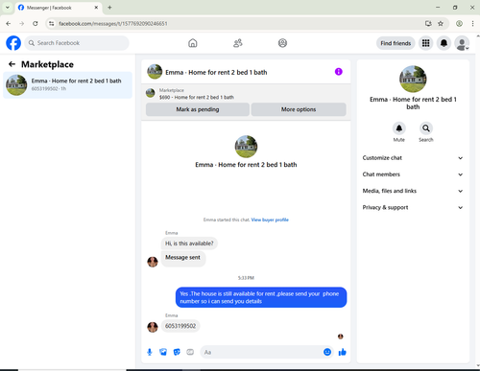Click the install/cast icon in address bar
480x371 pixels.
coord(428,23)
